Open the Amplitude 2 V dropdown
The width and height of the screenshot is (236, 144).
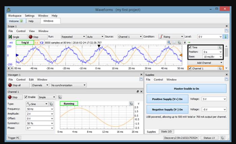point(40,114)
